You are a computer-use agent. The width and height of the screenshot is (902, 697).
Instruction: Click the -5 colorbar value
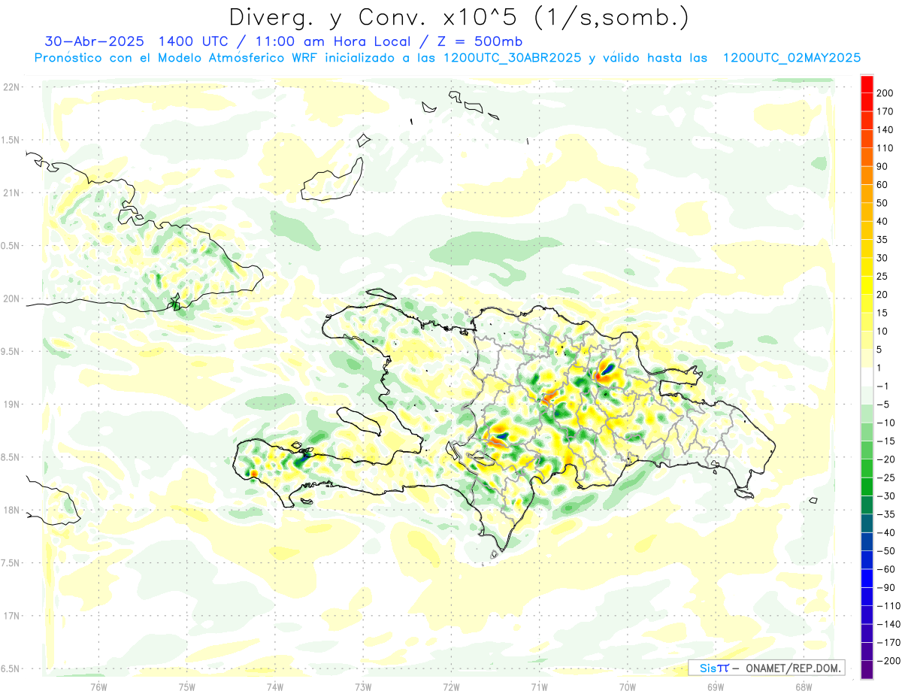pos(882,405)
